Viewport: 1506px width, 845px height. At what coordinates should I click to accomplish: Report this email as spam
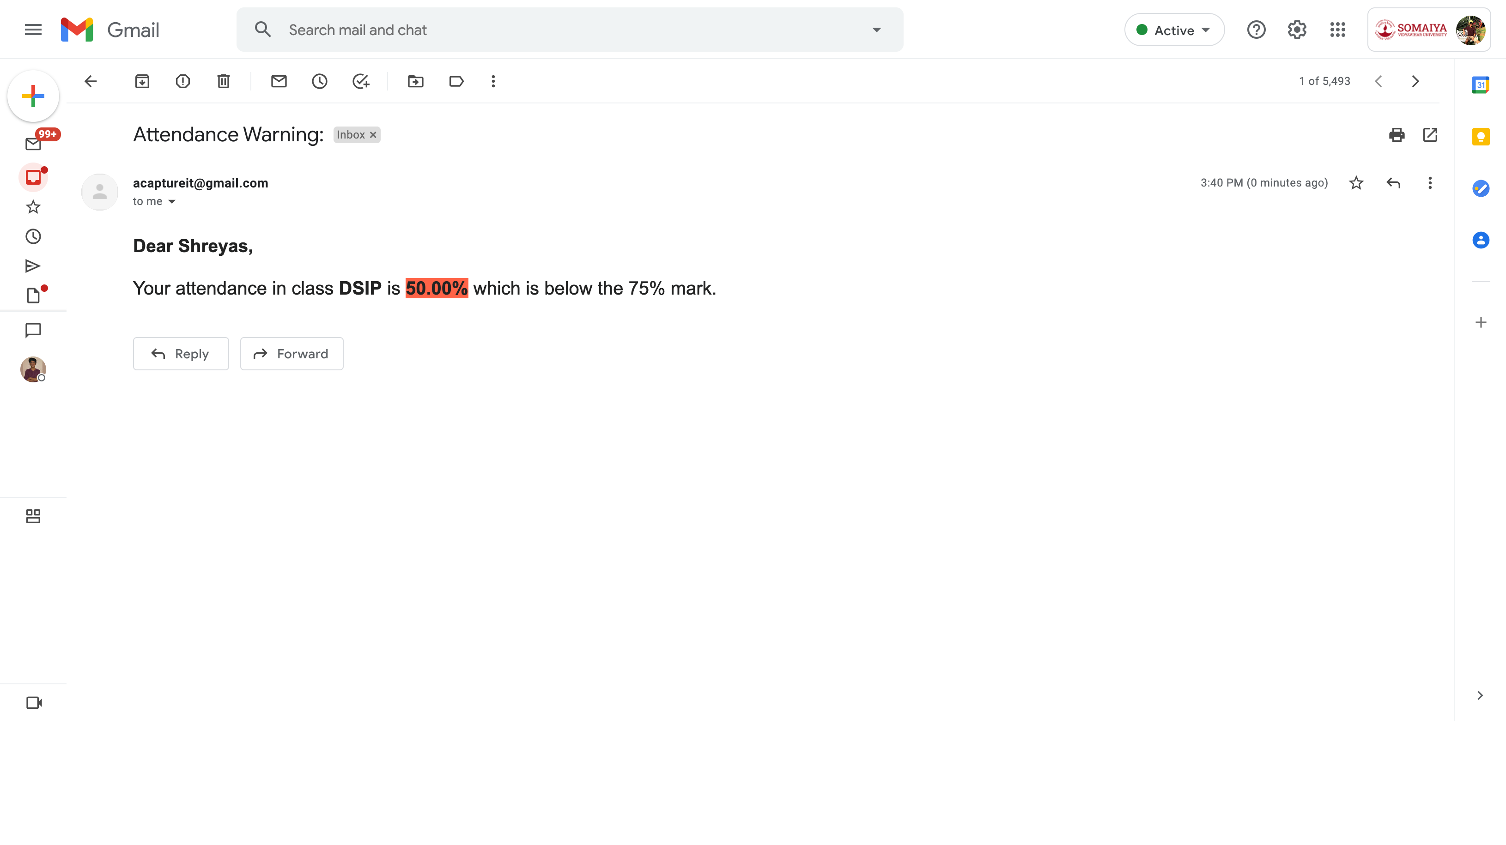[183, 81]
